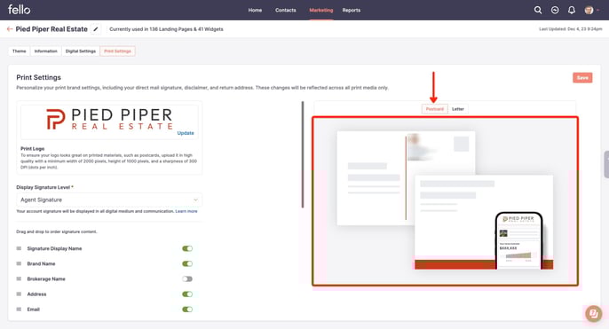609x329 pixels.
Task: Click Update link on print logo
Action: (x=186, y=133)
